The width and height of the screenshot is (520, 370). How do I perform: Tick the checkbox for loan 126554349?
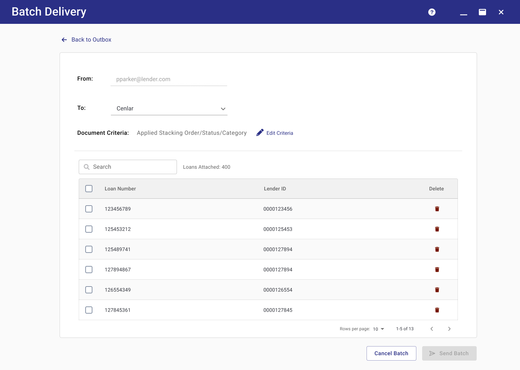pyautogui.click(x=89, y=290)
